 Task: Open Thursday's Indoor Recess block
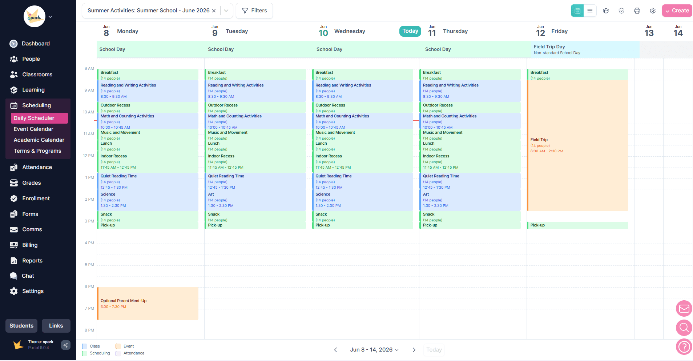470,162
